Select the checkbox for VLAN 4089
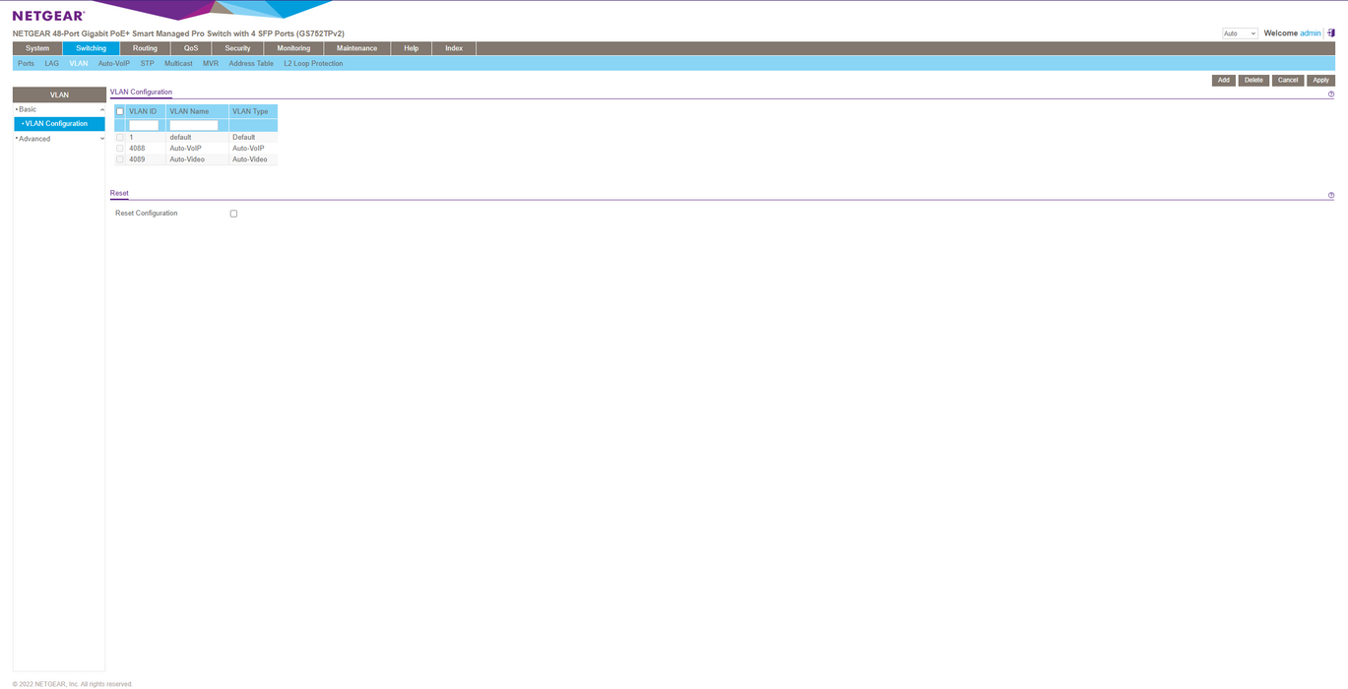Viewport: 1348px width, 689px height. click(x=120, y=159)
